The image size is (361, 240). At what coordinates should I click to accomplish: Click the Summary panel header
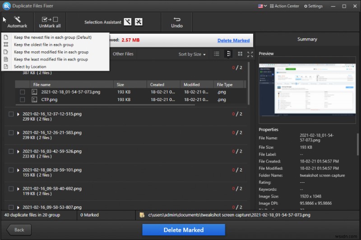[307, 39]
